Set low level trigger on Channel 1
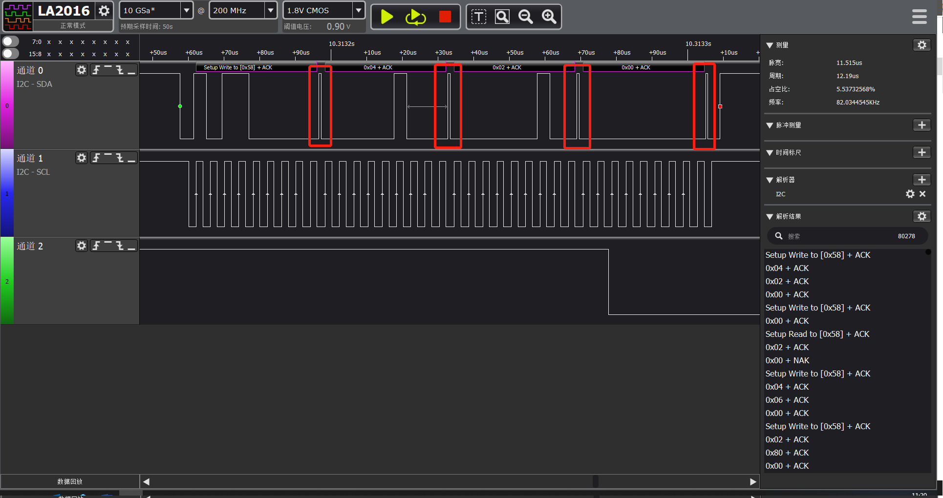The height and width of the screenshot is (498, 943). point(131,158)
